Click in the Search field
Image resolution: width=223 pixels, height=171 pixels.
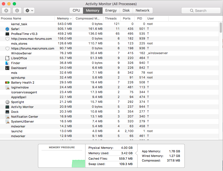(201, 11)
